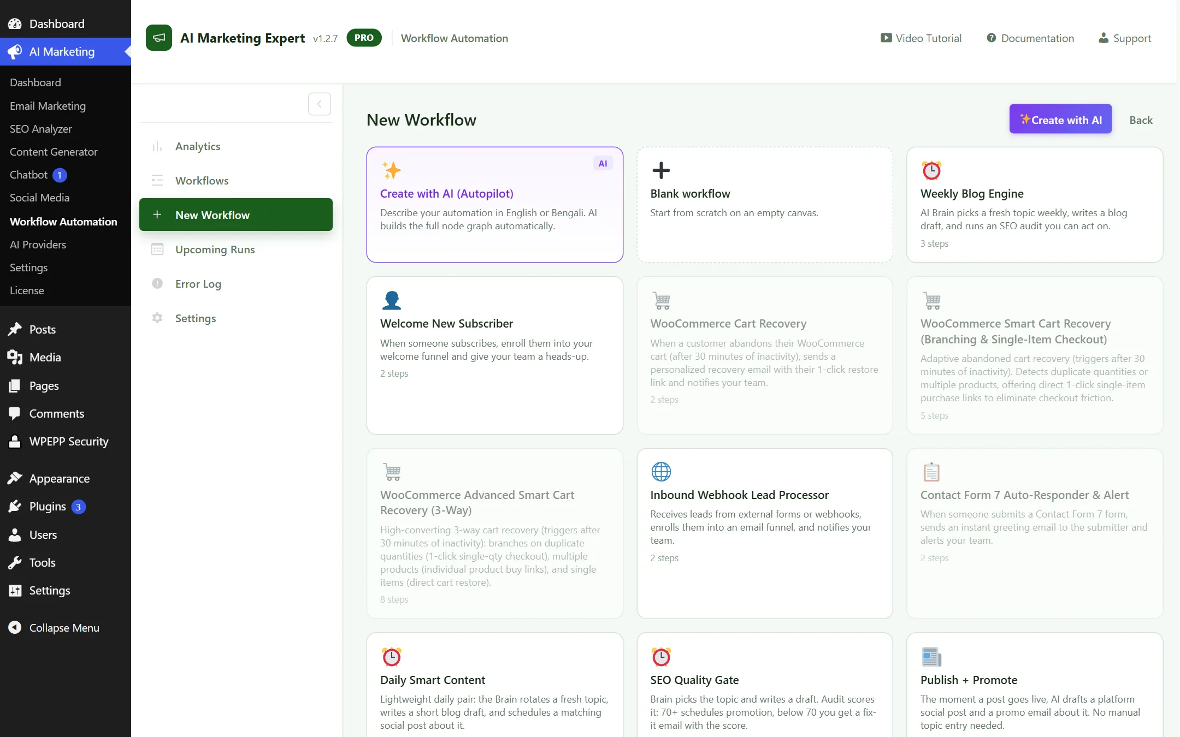Click the Create with AI purple button

pos(1060,119)
